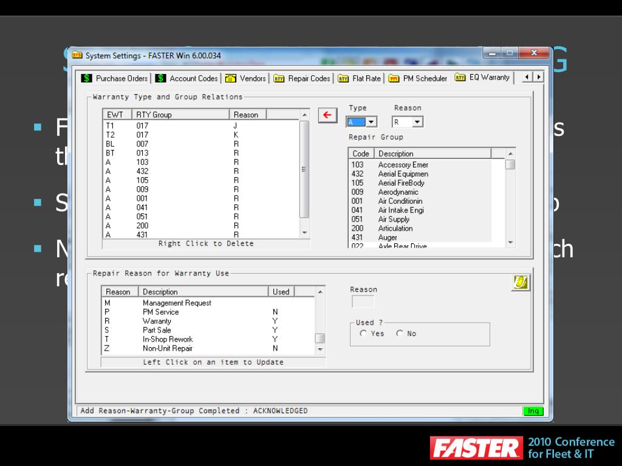This screenshot has width=622, height=466.
Task: Select 431 Auger repair group
Action: [420, 237]
